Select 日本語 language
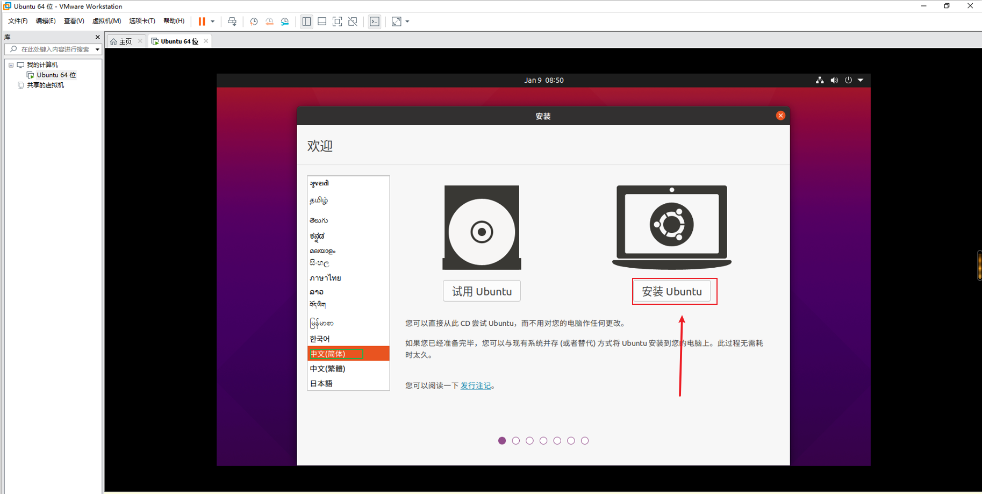 coord(348,383)
